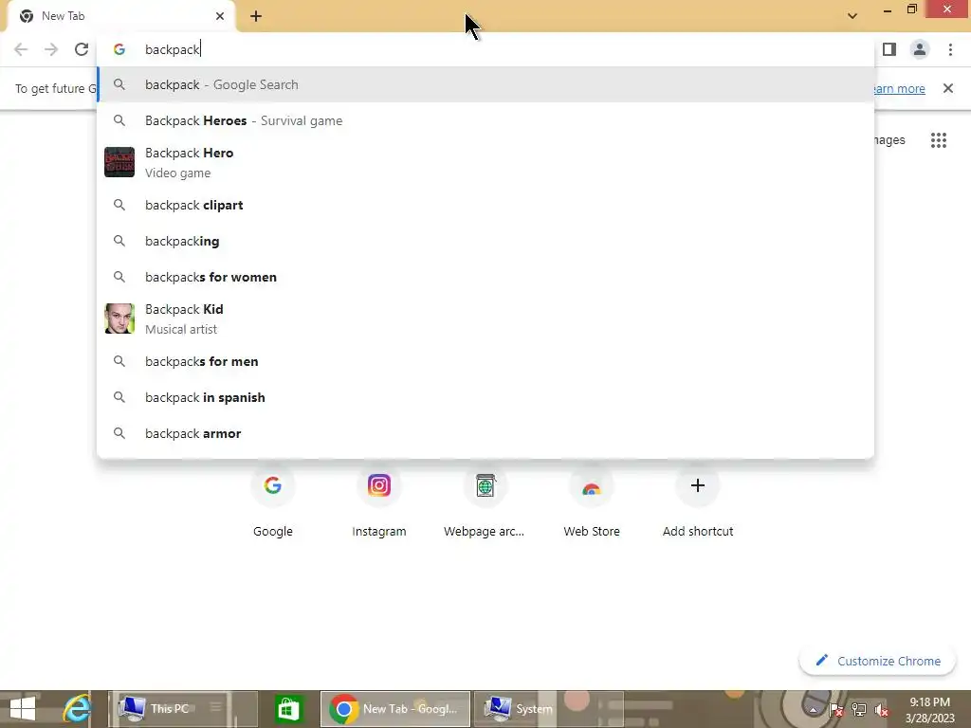971x728 pixels.
Task: Click the Backpack Hero game thumbnail
Action: click(x=119, y=162)
